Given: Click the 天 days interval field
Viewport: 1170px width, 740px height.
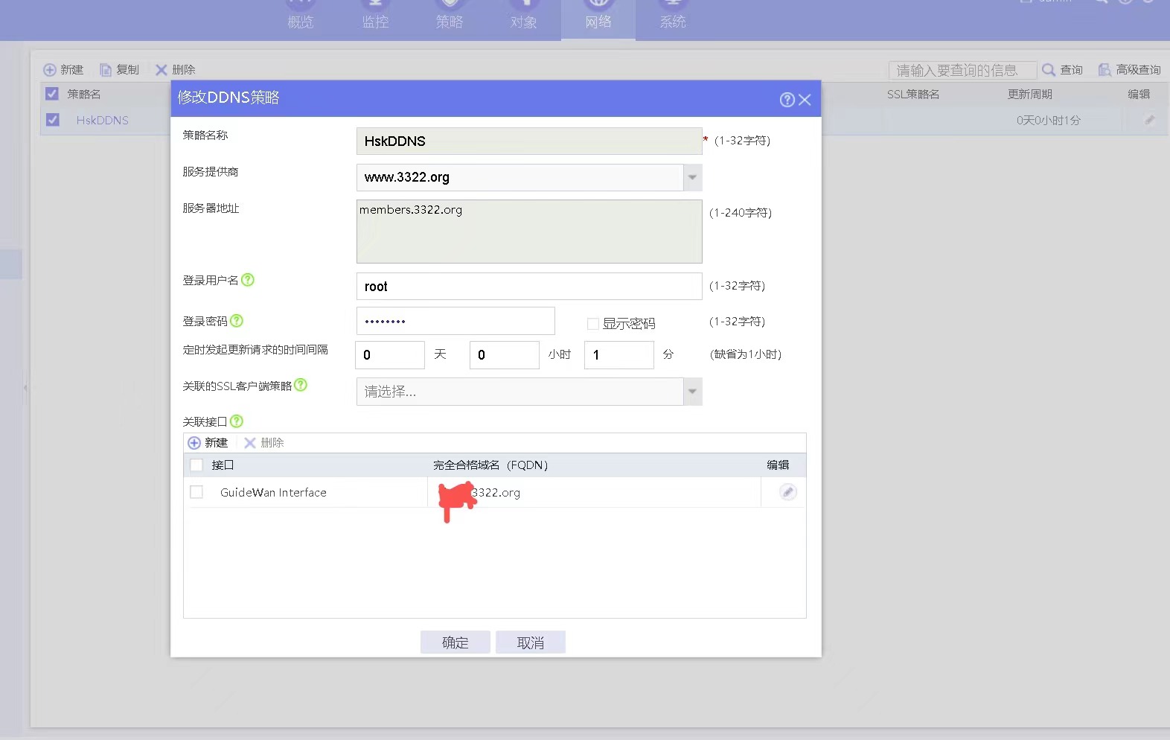Looking at the screenshot, I should (x=390, y=355).
